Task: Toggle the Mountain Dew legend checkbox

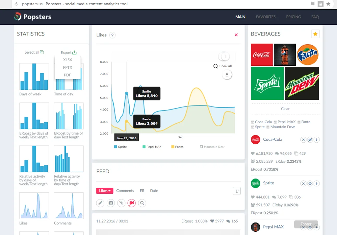Action: click(x=201, y=147)
